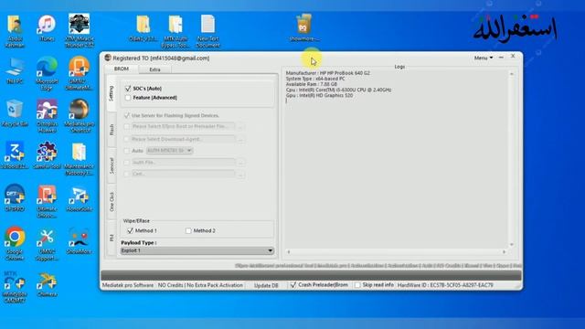Launch the DFT PRO shortcut
Image resolution: width=585 pixels, height=329 pixels.
pyautogui.click(x=15, y=197)
